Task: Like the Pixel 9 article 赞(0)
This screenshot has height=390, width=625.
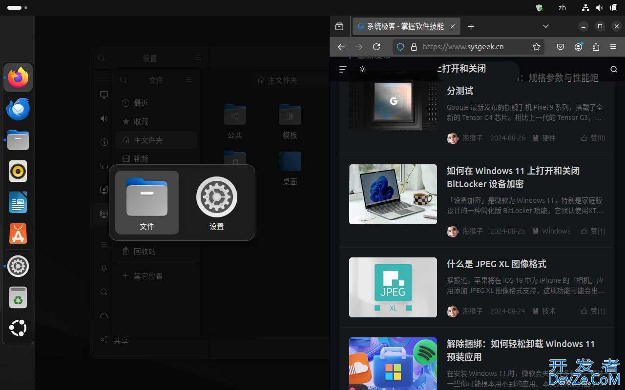Action: pyautogui.click(x=593, y=138)
